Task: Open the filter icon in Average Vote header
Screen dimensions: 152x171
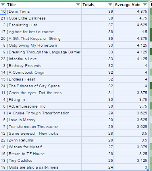Action: (x=145, y=5)
